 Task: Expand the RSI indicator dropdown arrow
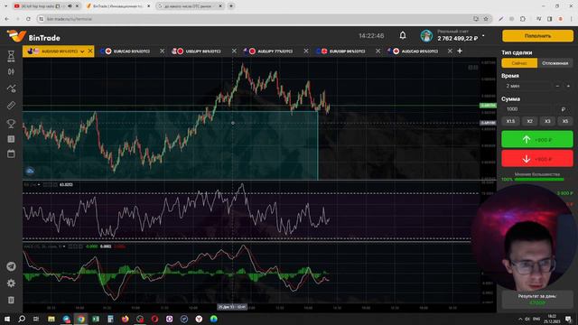[39, 184]
